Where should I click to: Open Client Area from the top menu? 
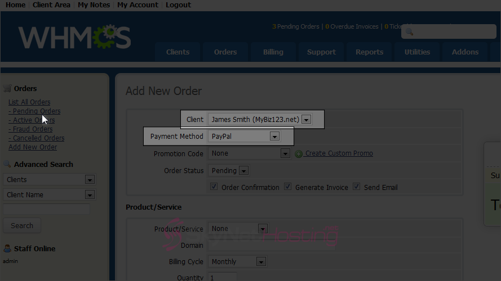[51, 5]
